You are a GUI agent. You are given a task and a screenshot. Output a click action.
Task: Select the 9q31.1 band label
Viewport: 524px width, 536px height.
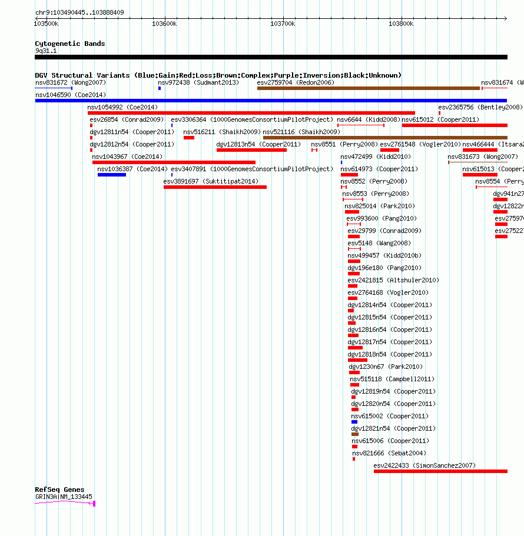[x=46, y=51]
